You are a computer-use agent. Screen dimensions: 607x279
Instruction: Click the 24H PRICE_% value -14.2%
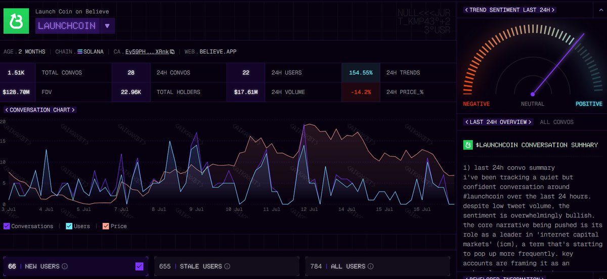pos(360,92)
